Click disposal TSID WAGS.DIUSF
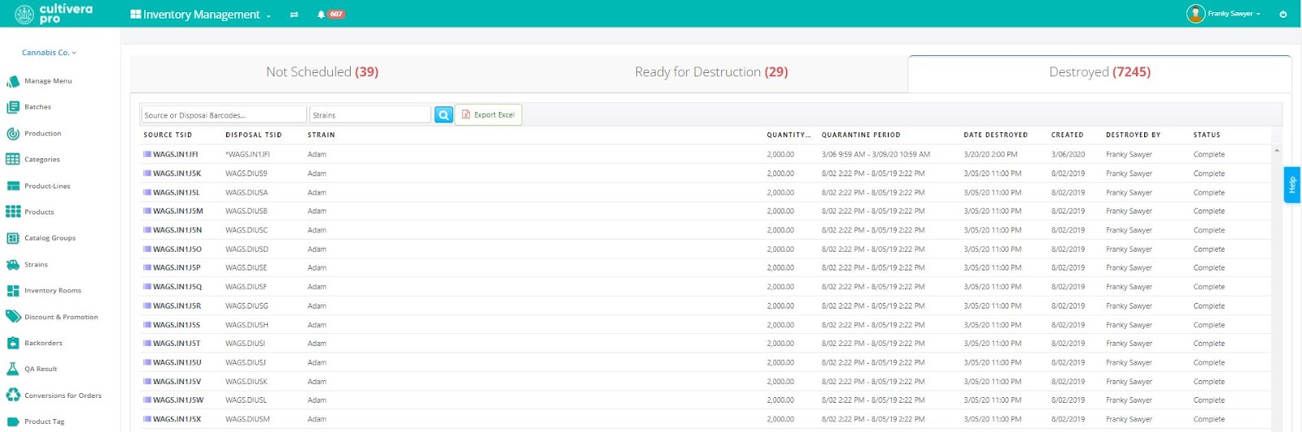The image size is (1302, 432). 247,287
